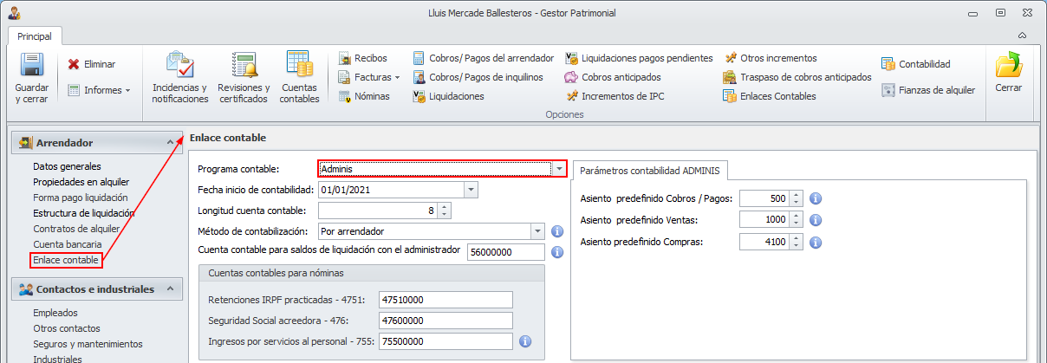Open Traspaso de cobros anticipados

[797, 77]
